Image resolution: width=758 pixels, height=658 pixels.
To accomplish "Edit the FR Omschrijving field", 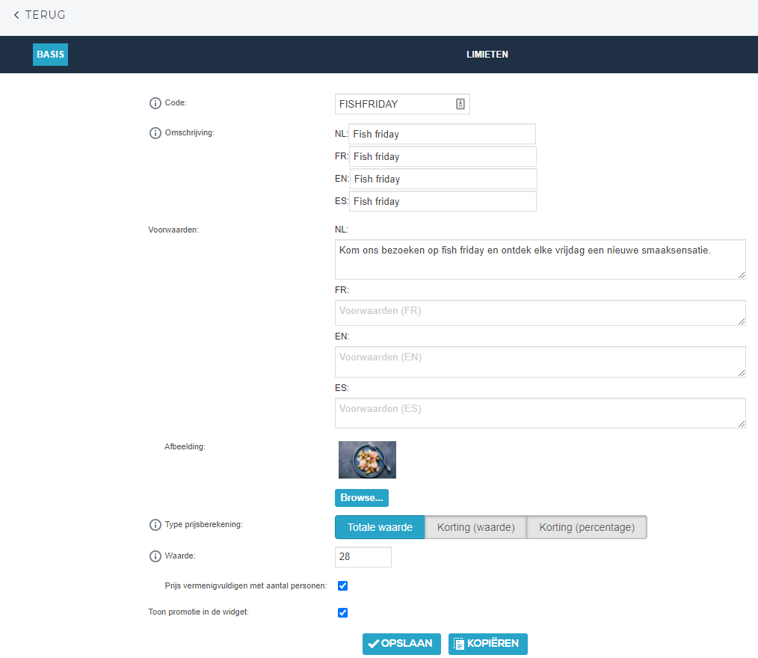I will point(443,156).
